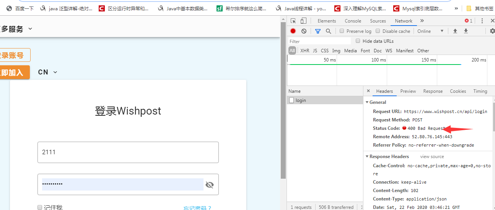The image size is (495, 210).
Task: Clear the network log
Action: point(304,31)
